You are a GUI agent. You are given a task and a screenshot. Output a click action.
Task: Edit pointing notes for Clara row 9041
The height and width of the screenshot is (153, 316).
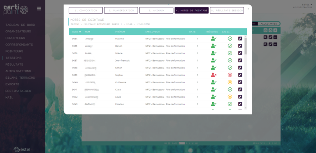pyautogui.click(x=240, y=89)
